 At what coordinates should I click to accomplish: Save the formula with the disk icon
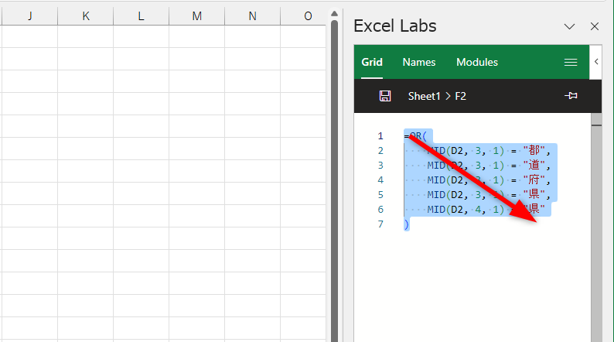(385, 96)
